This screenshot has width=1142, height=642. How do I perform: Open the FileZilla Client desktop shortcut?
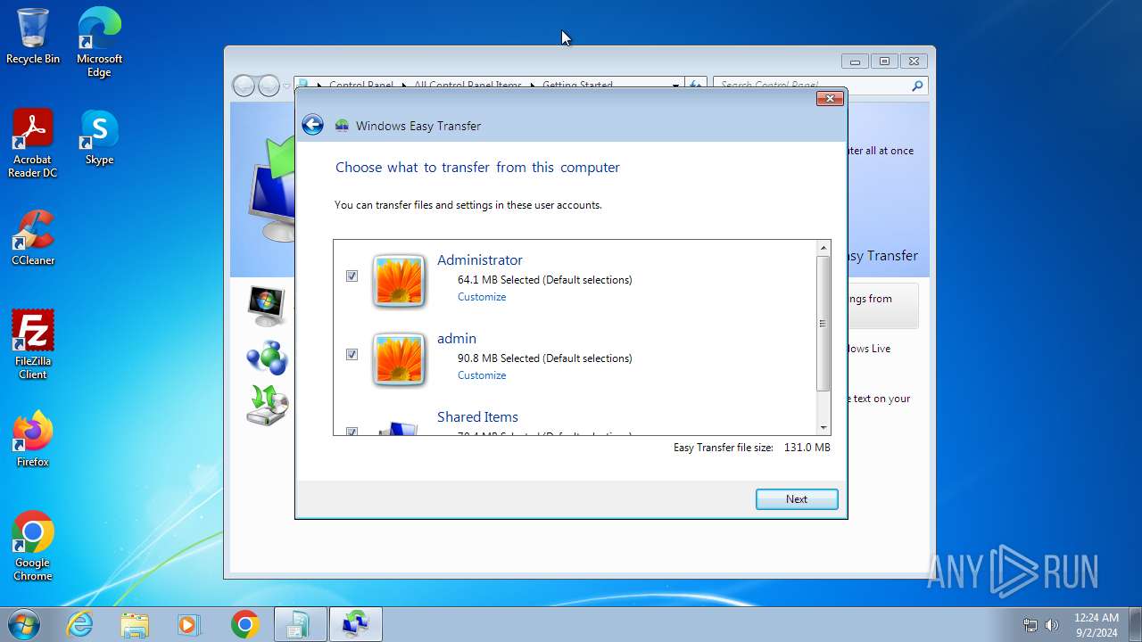(33, 344)
